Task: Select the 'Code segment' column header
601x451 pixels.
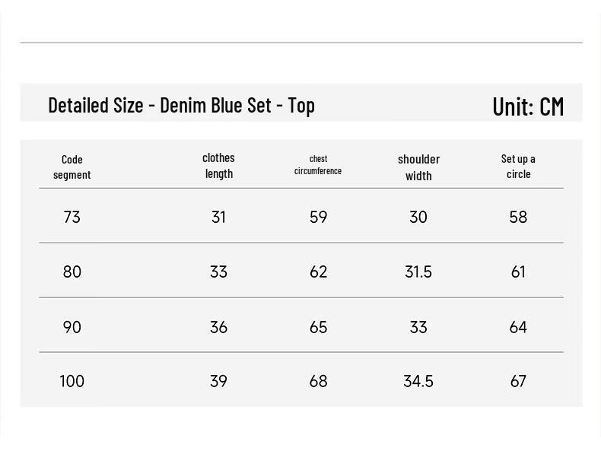Action: 72,167
